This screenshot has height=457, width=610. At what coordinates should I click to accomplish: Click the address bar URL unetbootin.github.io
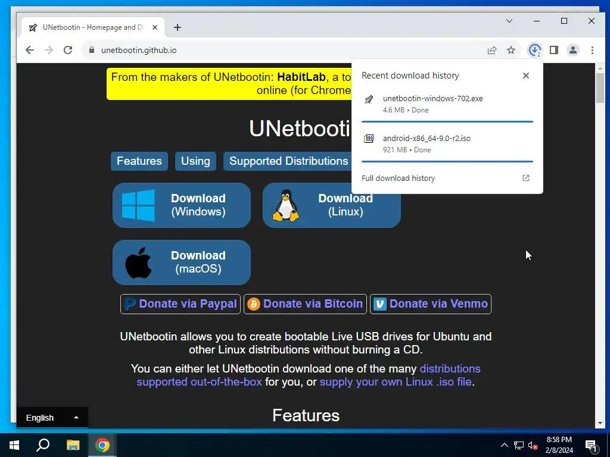(x=139, y=50)
